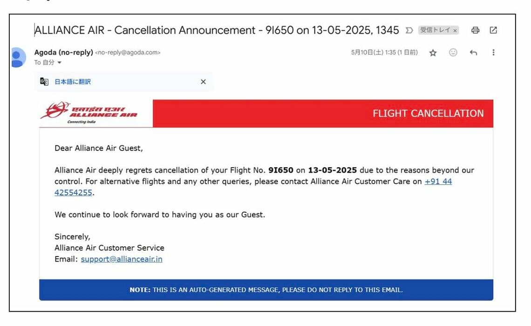Expand recipient details arrow next to 自分
Viewport: 531px width, 326px height.
click(x=59, y=62)
